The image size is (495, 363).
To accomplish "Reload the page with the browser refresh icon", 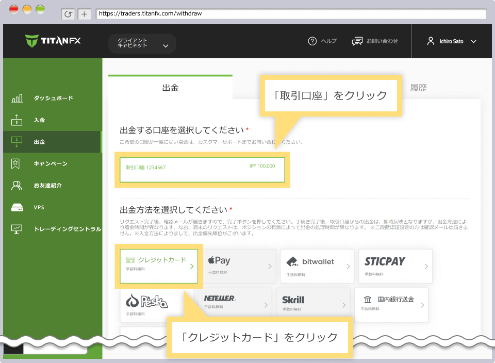I will [x=69, y=14].
